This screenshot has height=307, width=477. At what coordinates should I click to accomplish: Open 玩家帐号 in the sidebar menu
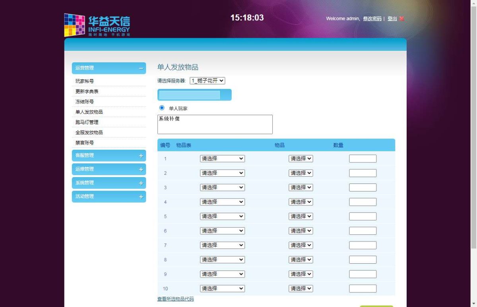[85, 81]
